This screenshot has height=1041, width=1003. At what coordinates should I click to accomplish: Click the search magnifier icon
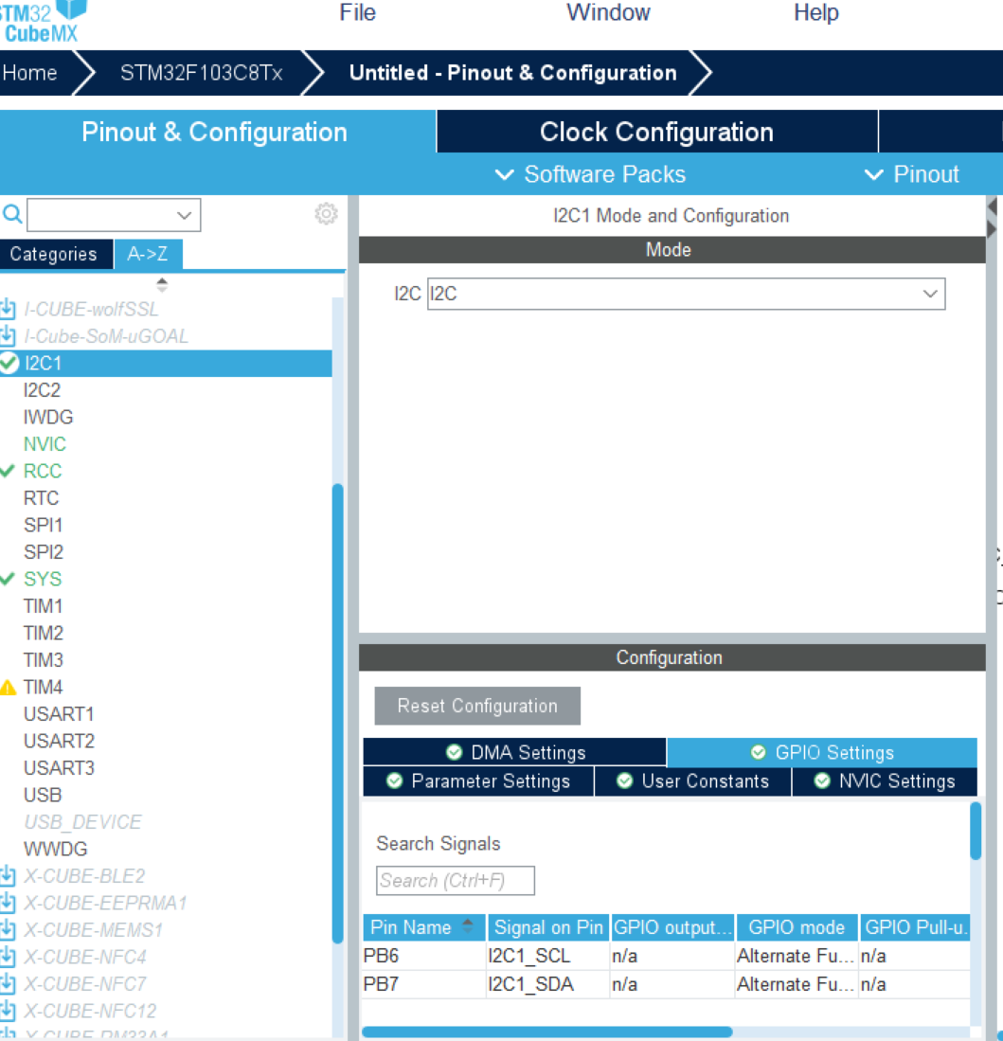click(x=12, y=214)
